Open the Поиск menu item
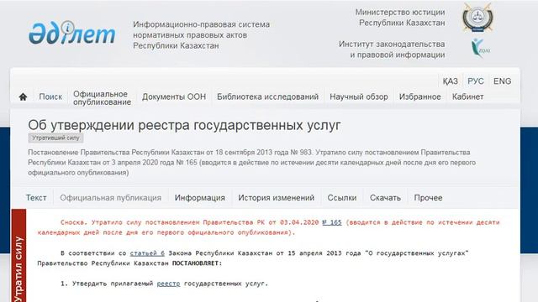This screenshot has width=538, height=302. coord(50,97)
